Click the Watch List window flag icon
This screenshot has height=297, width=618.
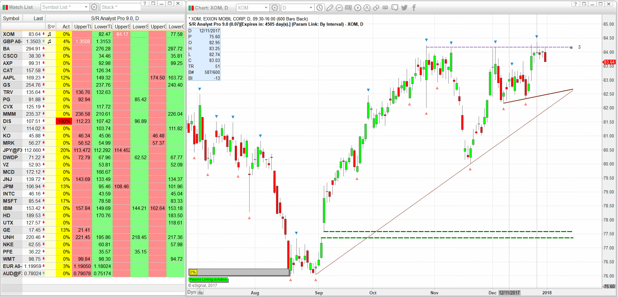5,7
